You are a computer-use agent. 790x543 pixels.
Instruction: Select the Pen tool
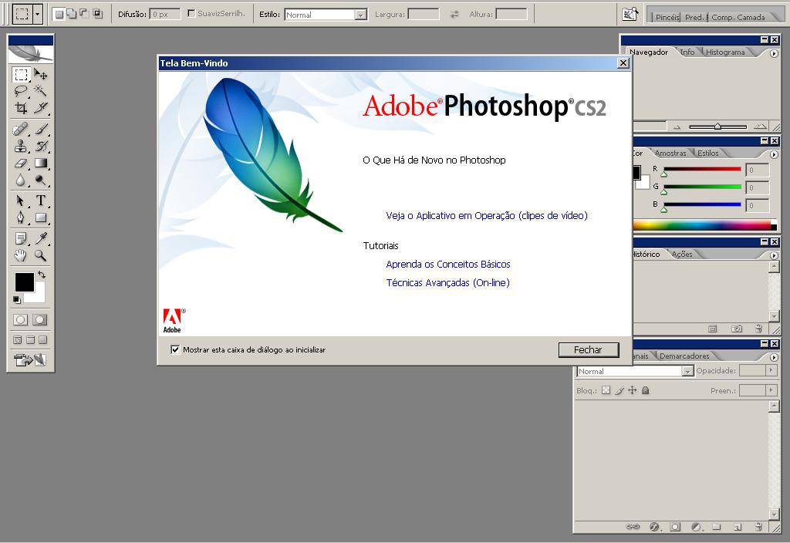(x=21, y=218)
